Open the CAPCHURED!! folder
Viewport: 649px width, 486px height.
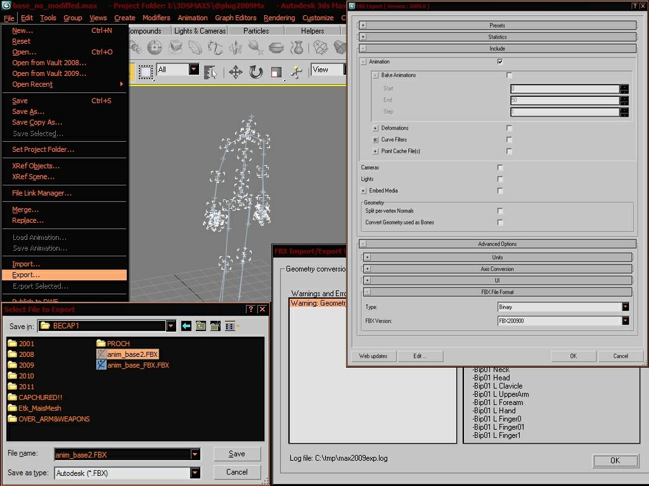click(x=35, y=397)
